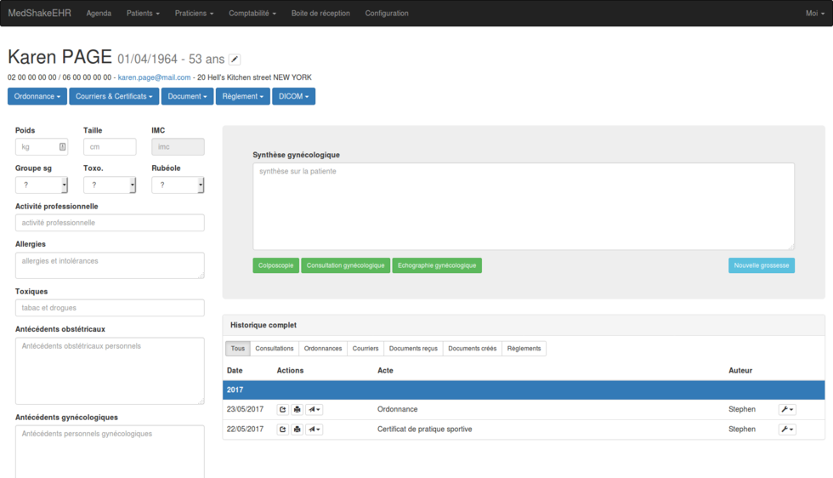Click reload icon on Certificat de pratique sportive
This screenshot has height=478, width=833.
click(x=283, y=430)
